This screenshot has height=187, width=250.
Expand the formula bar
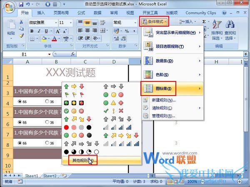(x=246, y=54)
